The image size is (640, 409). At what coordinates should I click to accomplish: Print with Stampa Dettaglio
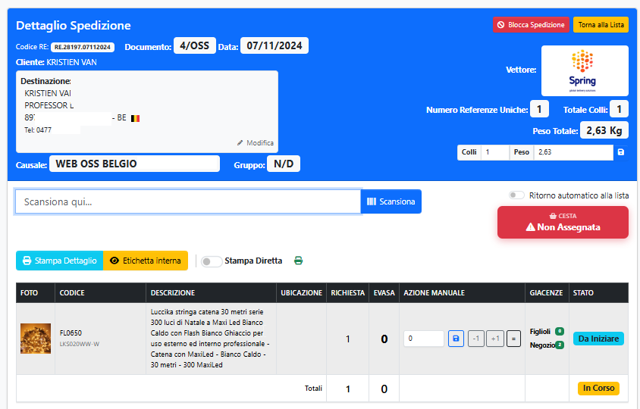(x=59, y=261)
